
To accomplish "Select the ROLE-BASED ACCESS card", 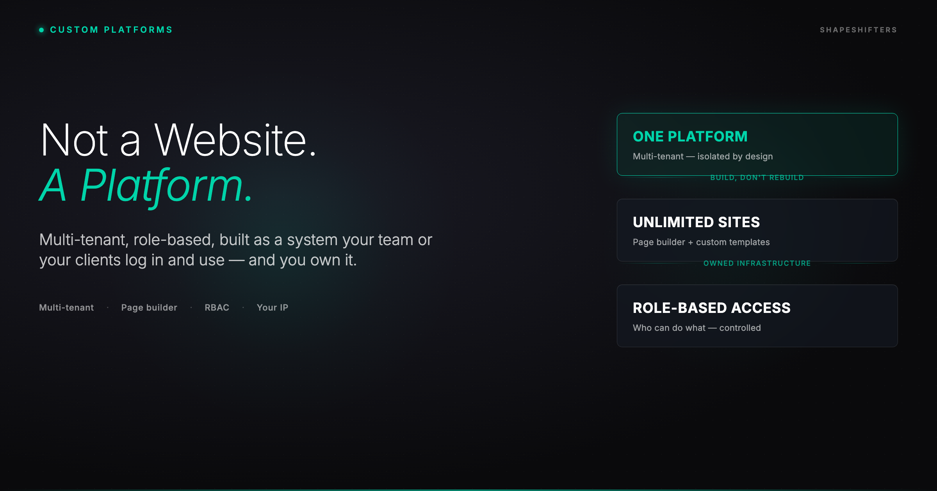I will tap(757, 316).
